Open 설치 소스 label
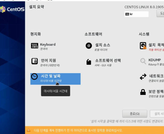This screenshot has width=164, height=134. click(x=103, y=45)
